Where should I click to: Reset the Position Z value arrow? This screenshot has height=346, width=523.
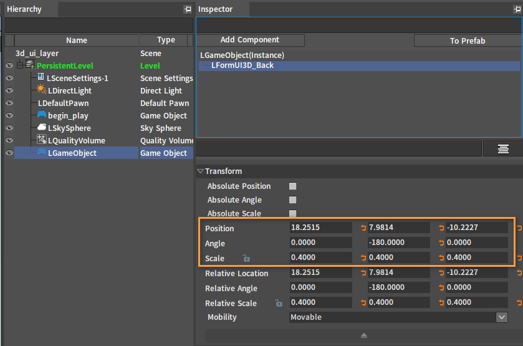pyautogui.click(x=519, y=228)
